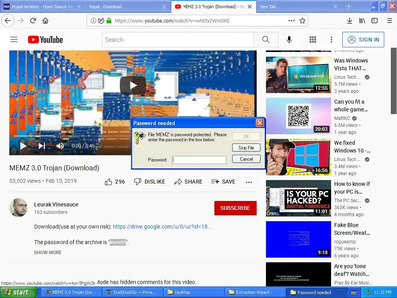Search with voice microphone icon
Screen dimensions: 397x298
[x=289, y=39]
